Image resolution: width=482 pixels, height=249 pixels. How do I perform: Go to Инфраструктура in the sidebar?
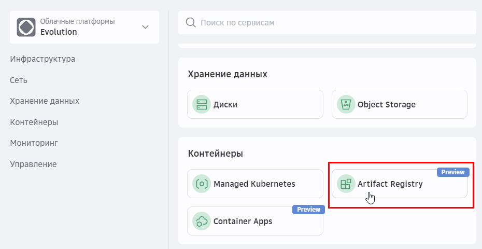click(x=42, y=59)
